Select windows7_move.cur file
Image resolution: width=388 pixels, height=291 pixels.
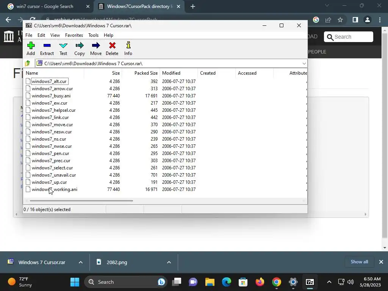52,124
